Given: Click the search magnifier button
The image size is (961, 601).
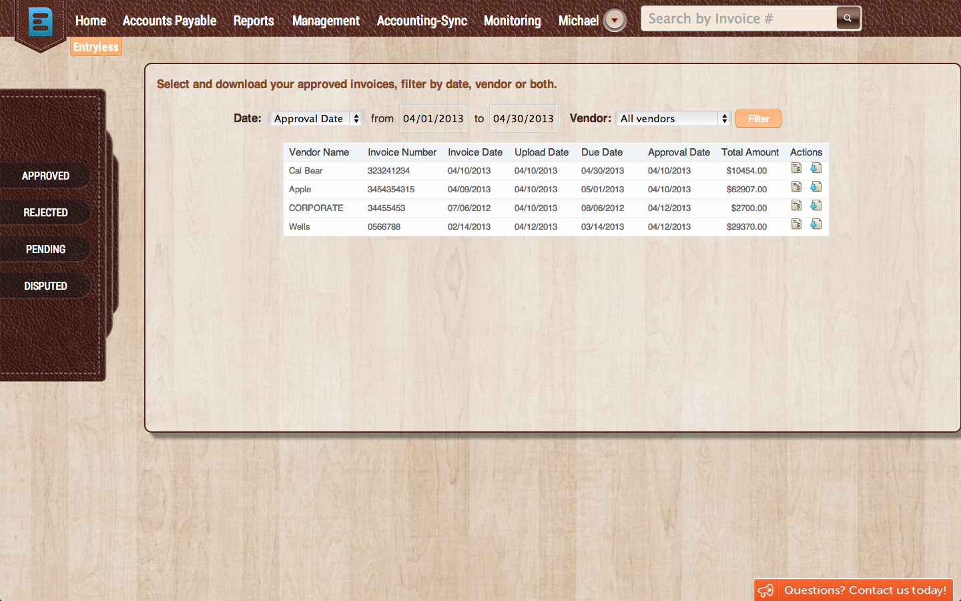Looking at the screenshot, I should (x=848, y=18).
